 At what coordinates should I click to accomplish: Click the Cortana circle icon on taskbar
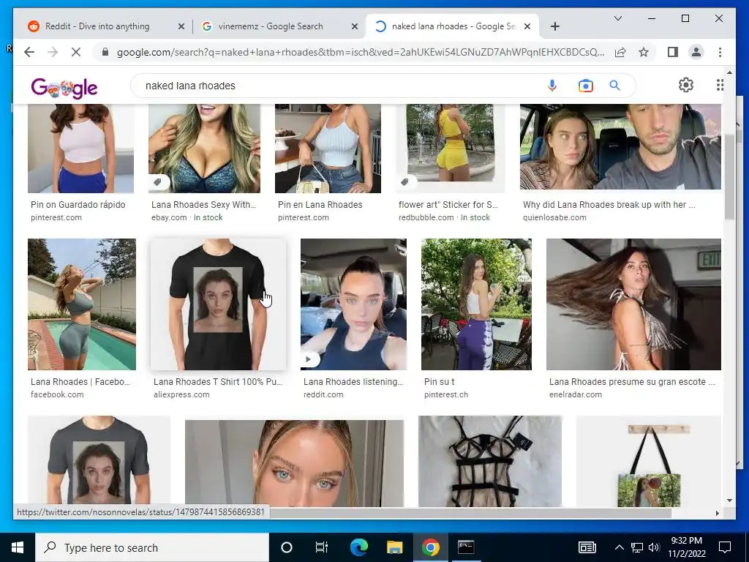tap(287, 547)
